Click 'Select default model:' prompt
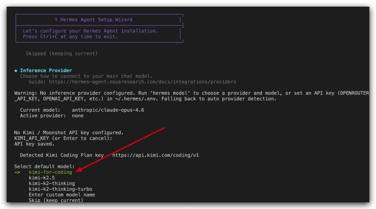 [x=44, y=167]
